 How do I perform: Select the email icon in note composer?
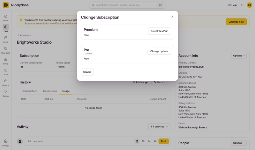point(143,141)
